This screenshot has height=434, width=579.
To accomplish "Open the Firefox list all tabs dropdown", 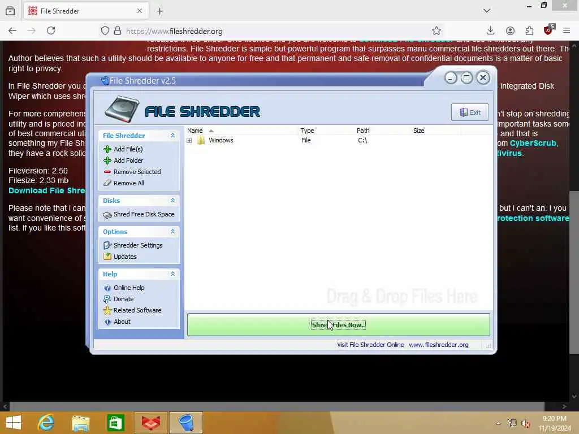I will pos(487,11).
